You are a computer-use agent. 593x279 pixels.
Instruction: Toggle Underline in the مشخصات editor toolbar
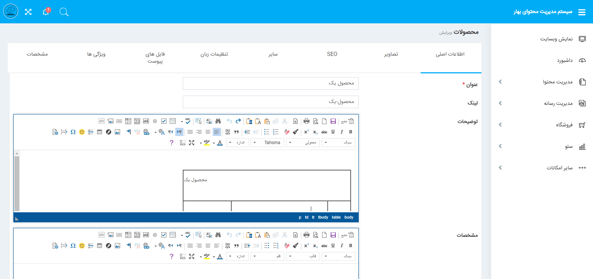coord(333,246)
